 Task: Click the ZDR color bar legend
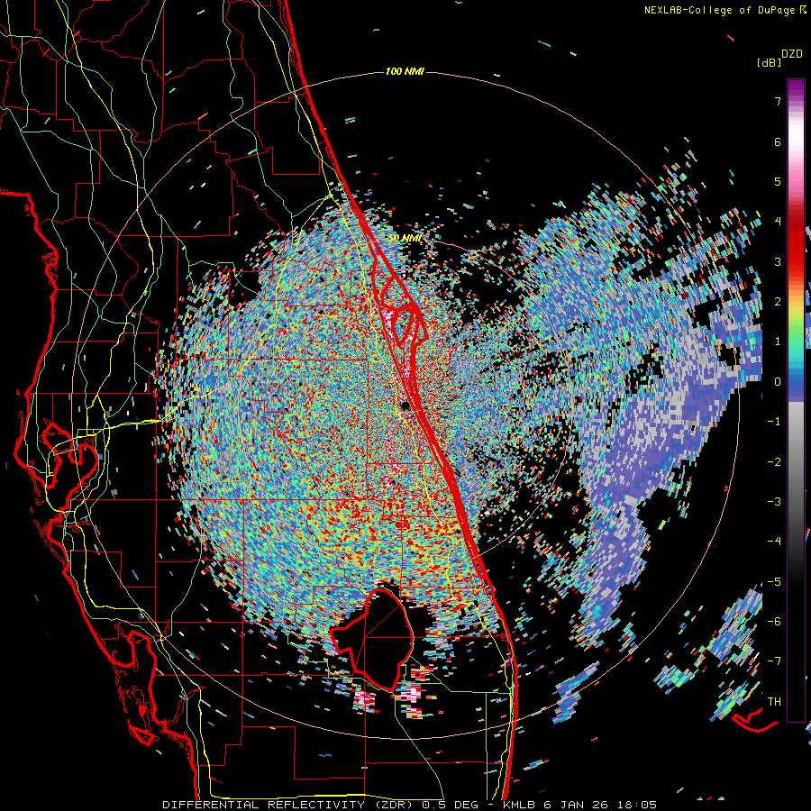coord(796,400)
